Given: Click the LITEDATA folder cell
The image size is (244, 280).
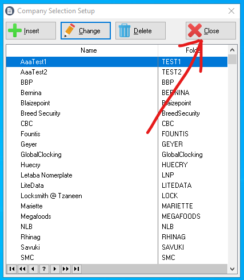Looking at the screenshot, I should (177, 186).
